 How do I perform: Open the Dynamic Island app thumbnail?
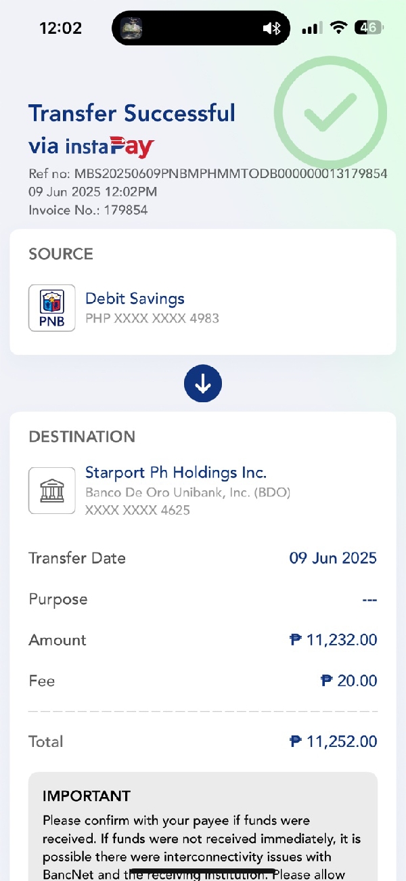131,28
